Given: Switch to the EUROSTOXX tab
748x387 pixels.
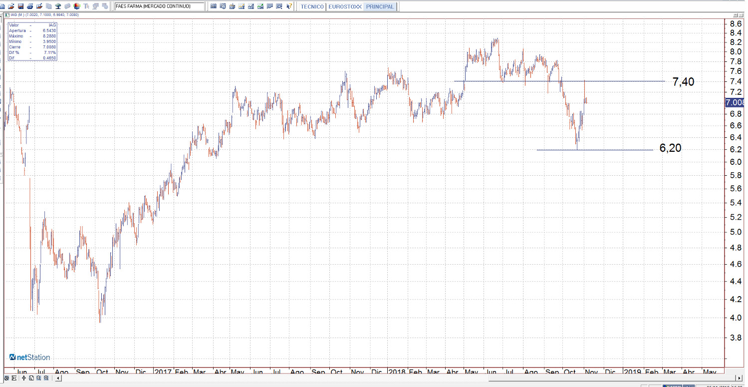Looking at the screenshot, I should [344, 7].
